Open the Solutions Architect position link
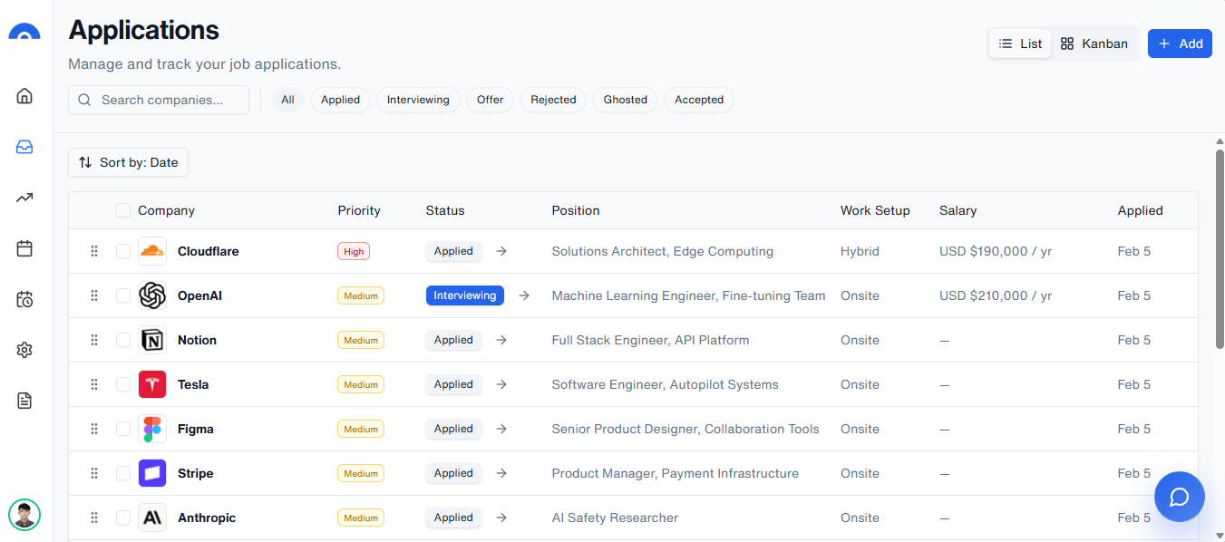 (662, 251)
